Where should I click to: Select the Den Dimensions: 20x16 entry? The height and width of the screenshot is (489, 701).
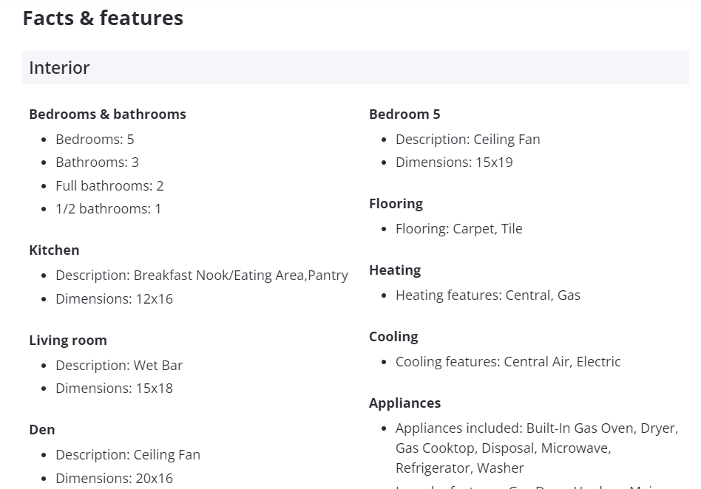[114, 479]
